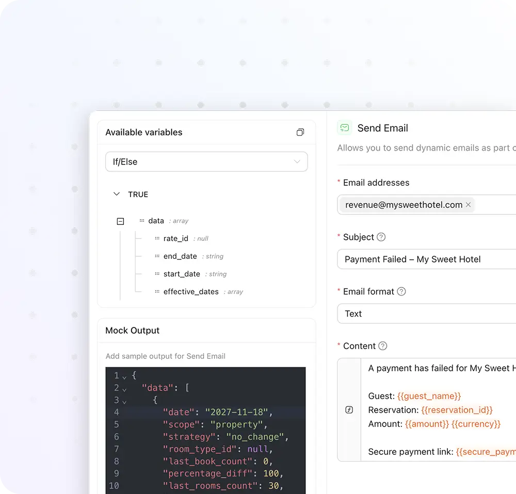Fold the object at line 3
Screen dimensions: 516x494
tap(124, 402)
